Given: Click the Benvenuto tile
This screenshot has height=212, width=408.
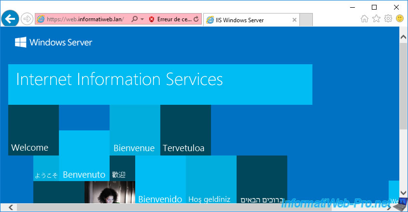Looking at the screenshot, I should (x=84, y=155).
